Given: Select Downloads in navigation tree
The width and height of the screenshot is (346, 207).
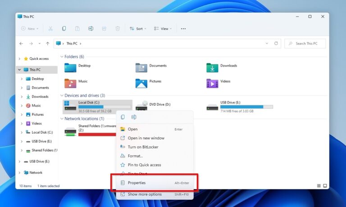Looking at the screenshot, I should click(40, 97).
